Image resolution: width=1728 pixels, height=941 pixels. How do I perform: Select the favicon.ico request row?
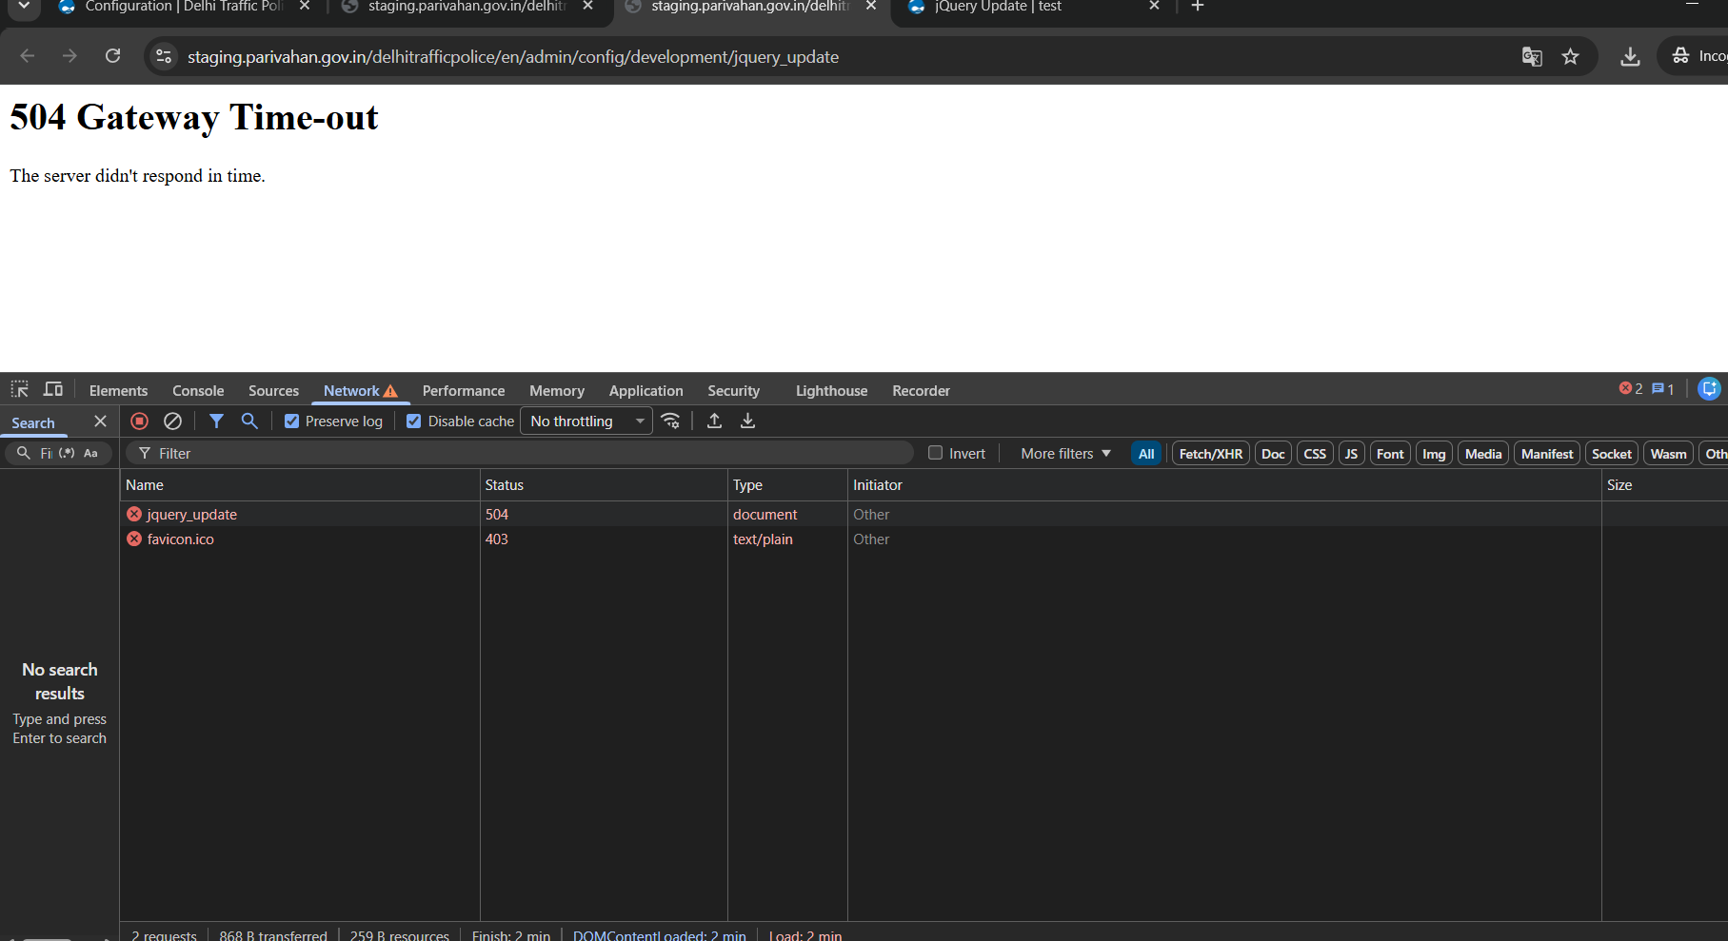click(924, 539)
